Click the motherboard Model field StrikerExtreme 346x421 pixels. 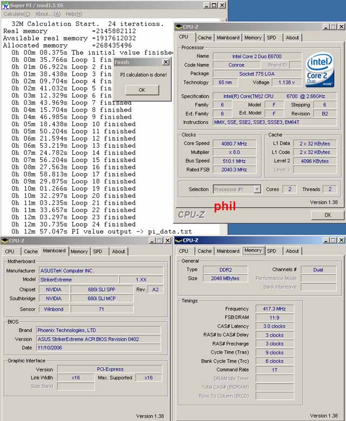coord(79,280)
